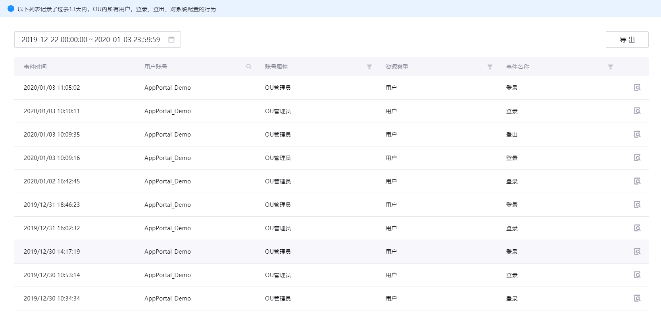Image resolution: width=661 pixels, height=312 pixels.
Task: Click AppPortal_Demo in the 11:05:02 row
Action: pyautogui.click(x=167, y=88)
